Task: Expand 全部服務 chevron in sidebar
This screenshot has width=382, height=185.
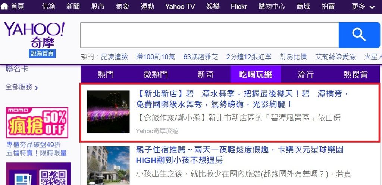Action: pos(37,88)
